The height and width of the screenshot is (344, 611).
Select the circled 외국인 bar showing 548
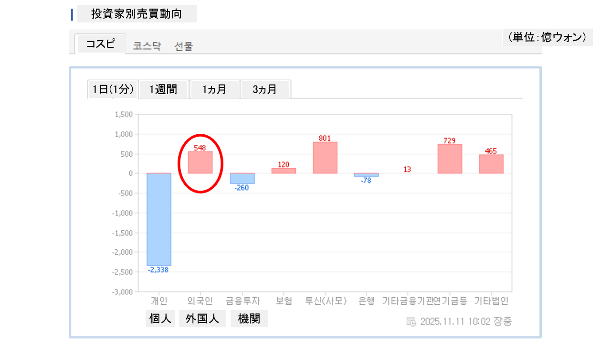coord(200,162)
